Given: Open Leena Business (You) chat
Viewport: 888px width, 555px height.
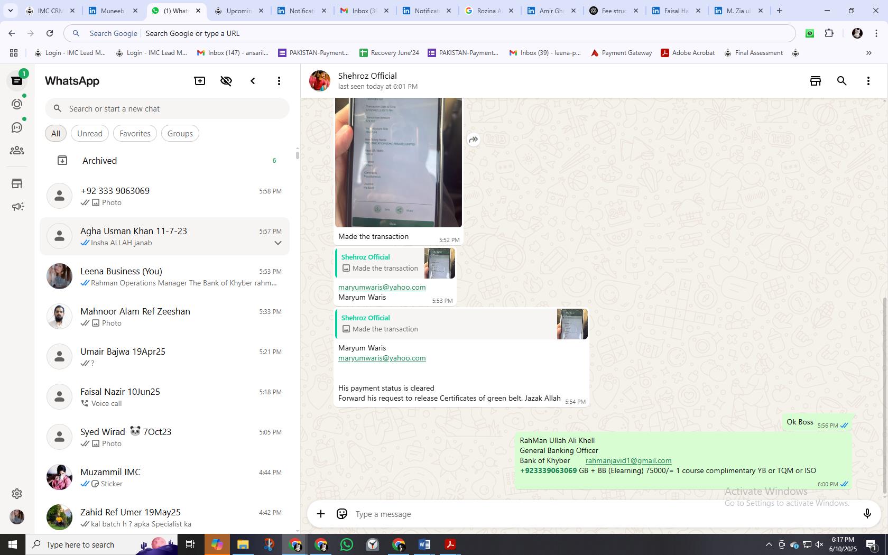Looking at the screenshot, I should tap(165, 276).
